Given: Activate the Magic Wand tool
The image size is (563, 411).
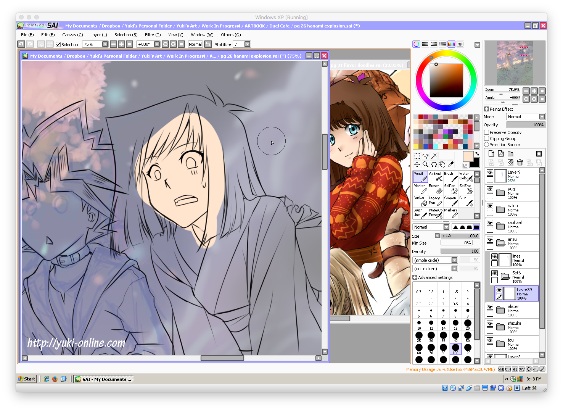Looking at the screenshot, I should (x=434, y=156).
